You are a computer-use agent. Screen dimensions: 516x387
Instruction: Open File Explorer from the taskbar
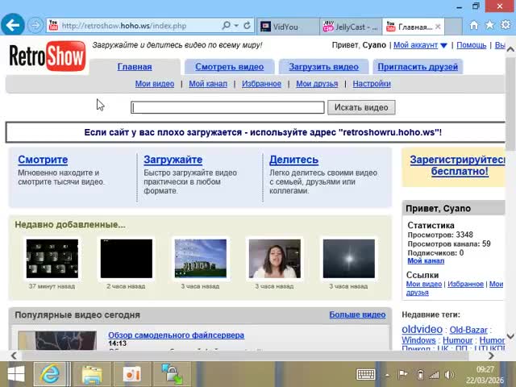point(92,374)
